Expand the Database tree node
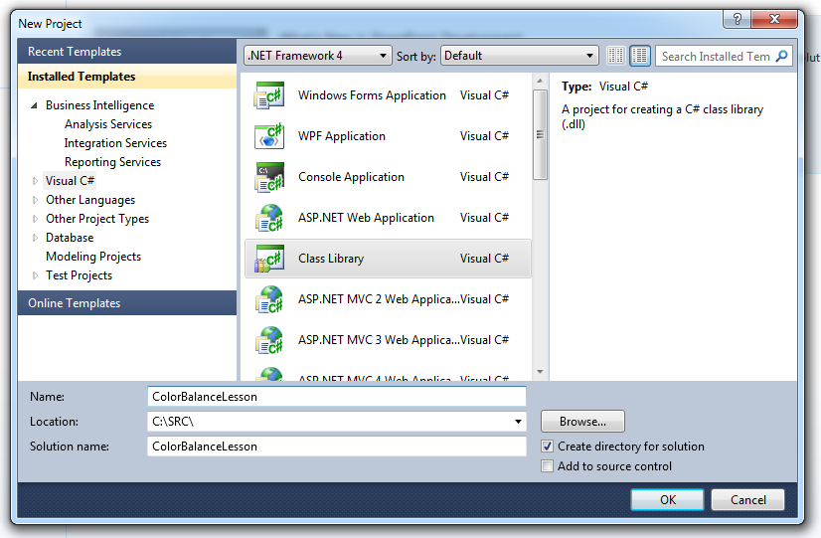This screenshot has height=538, width=821. (35, 238)
